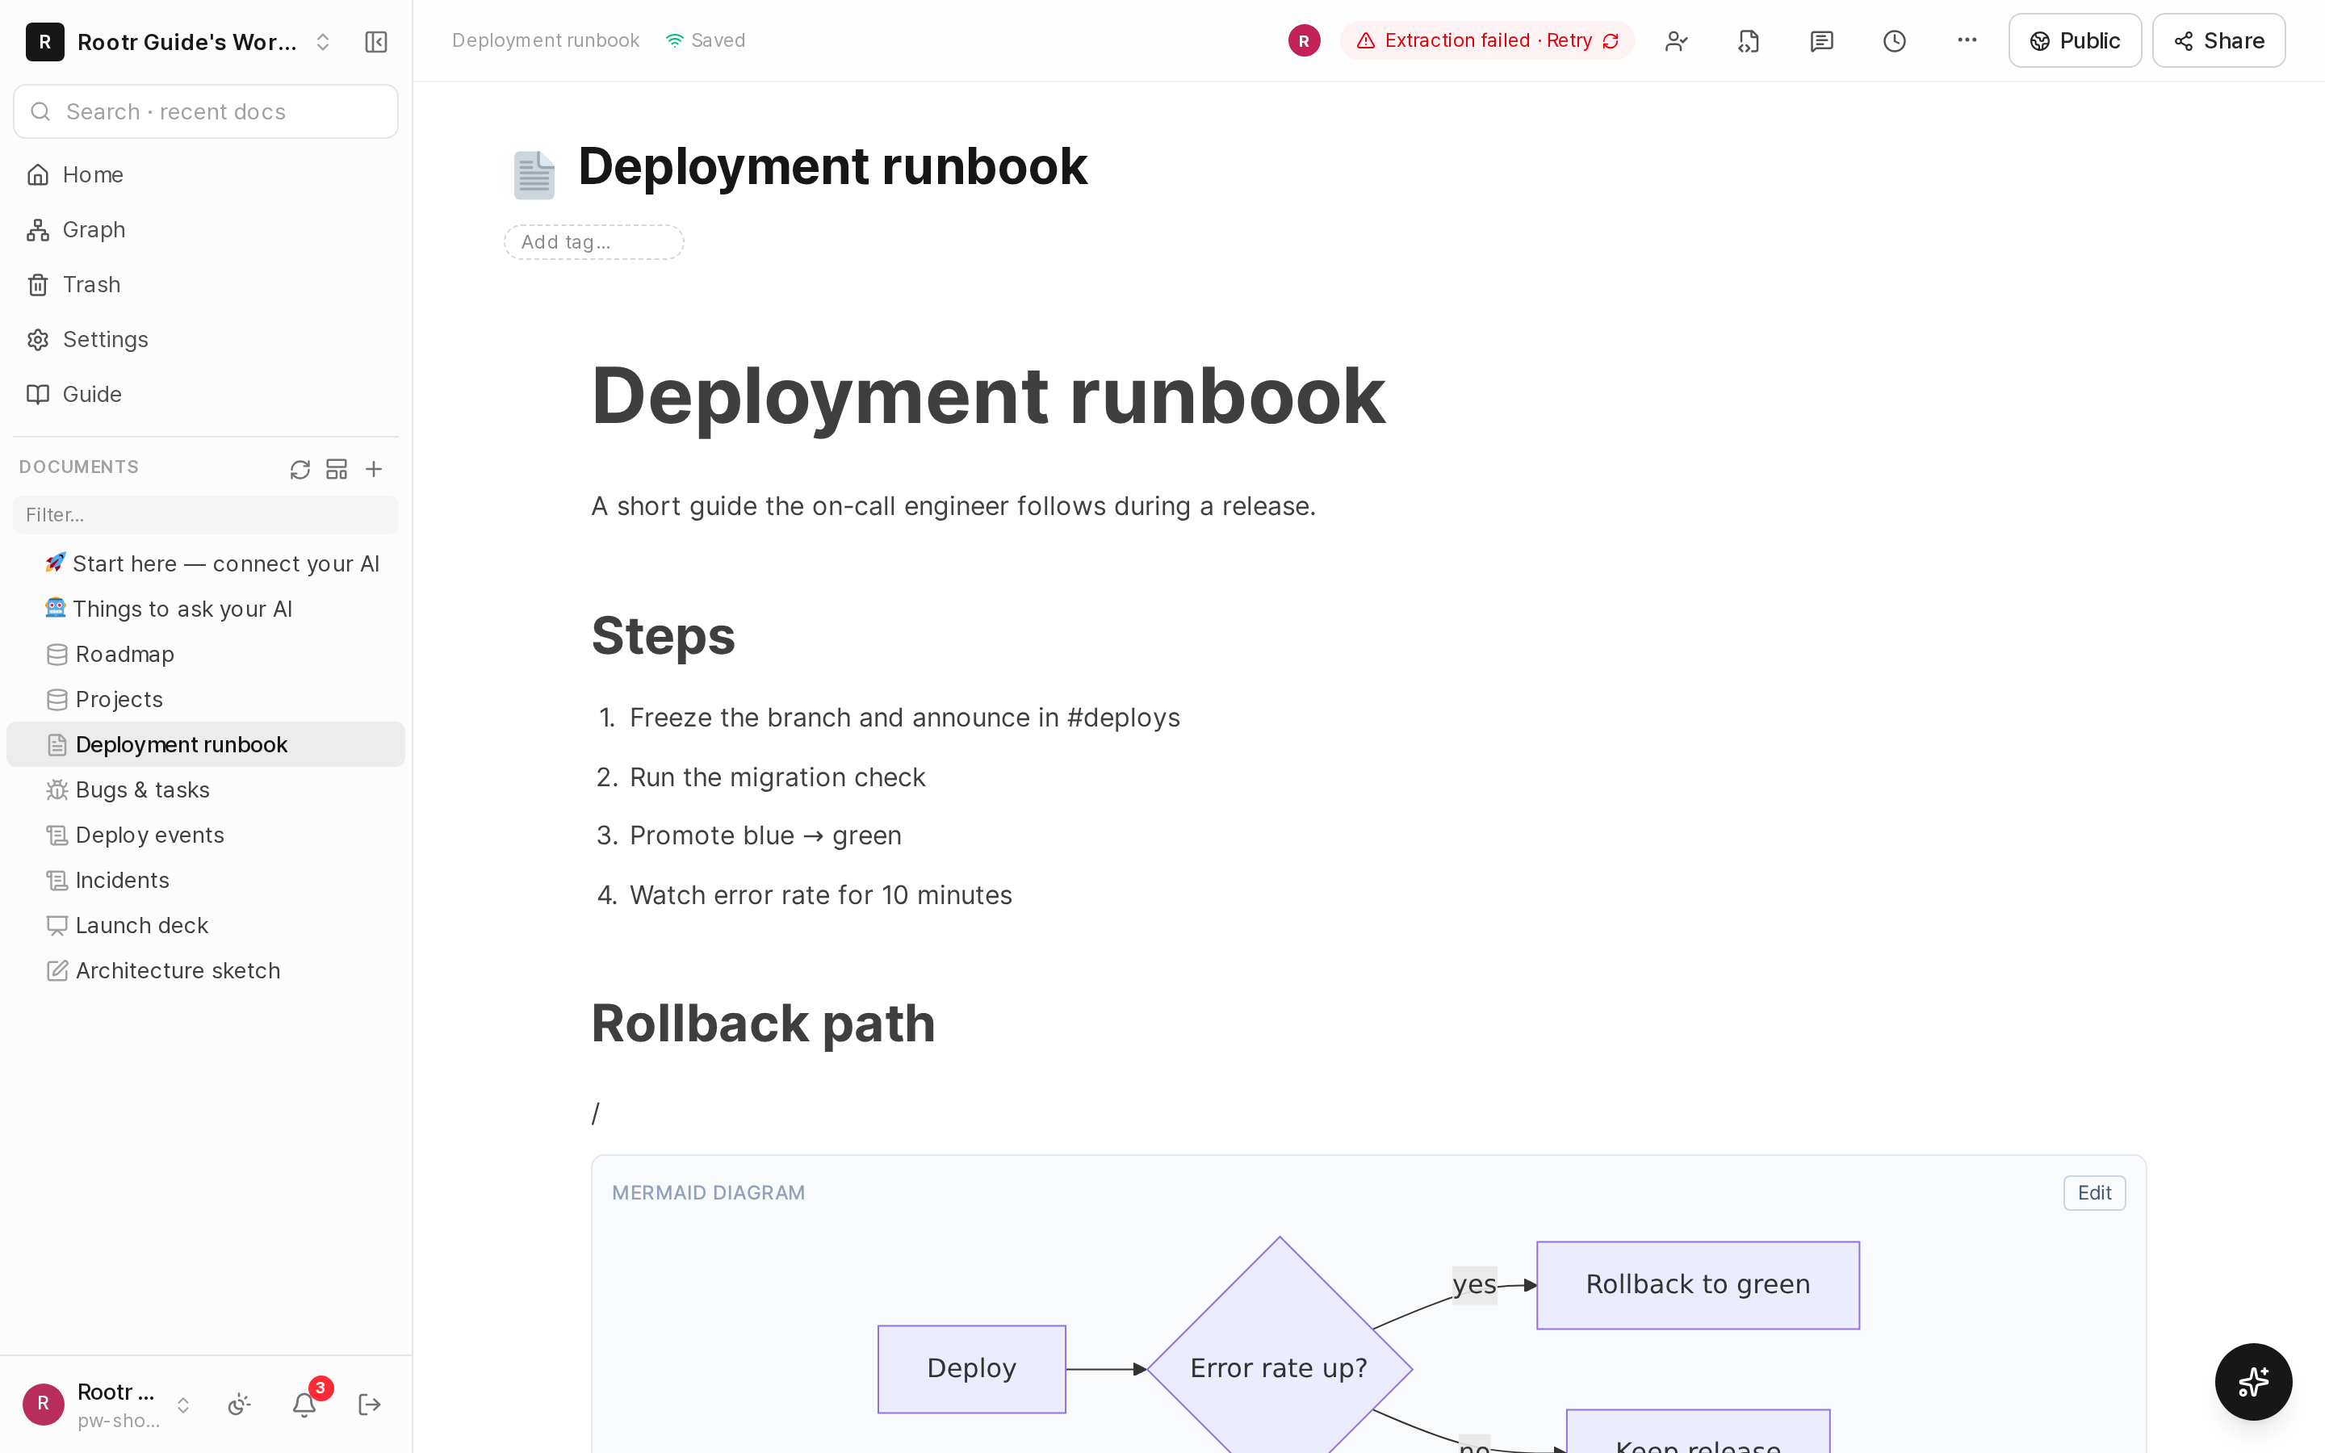Open the Incidents document
2325x1453 pixels.
[x=206, y=879]
